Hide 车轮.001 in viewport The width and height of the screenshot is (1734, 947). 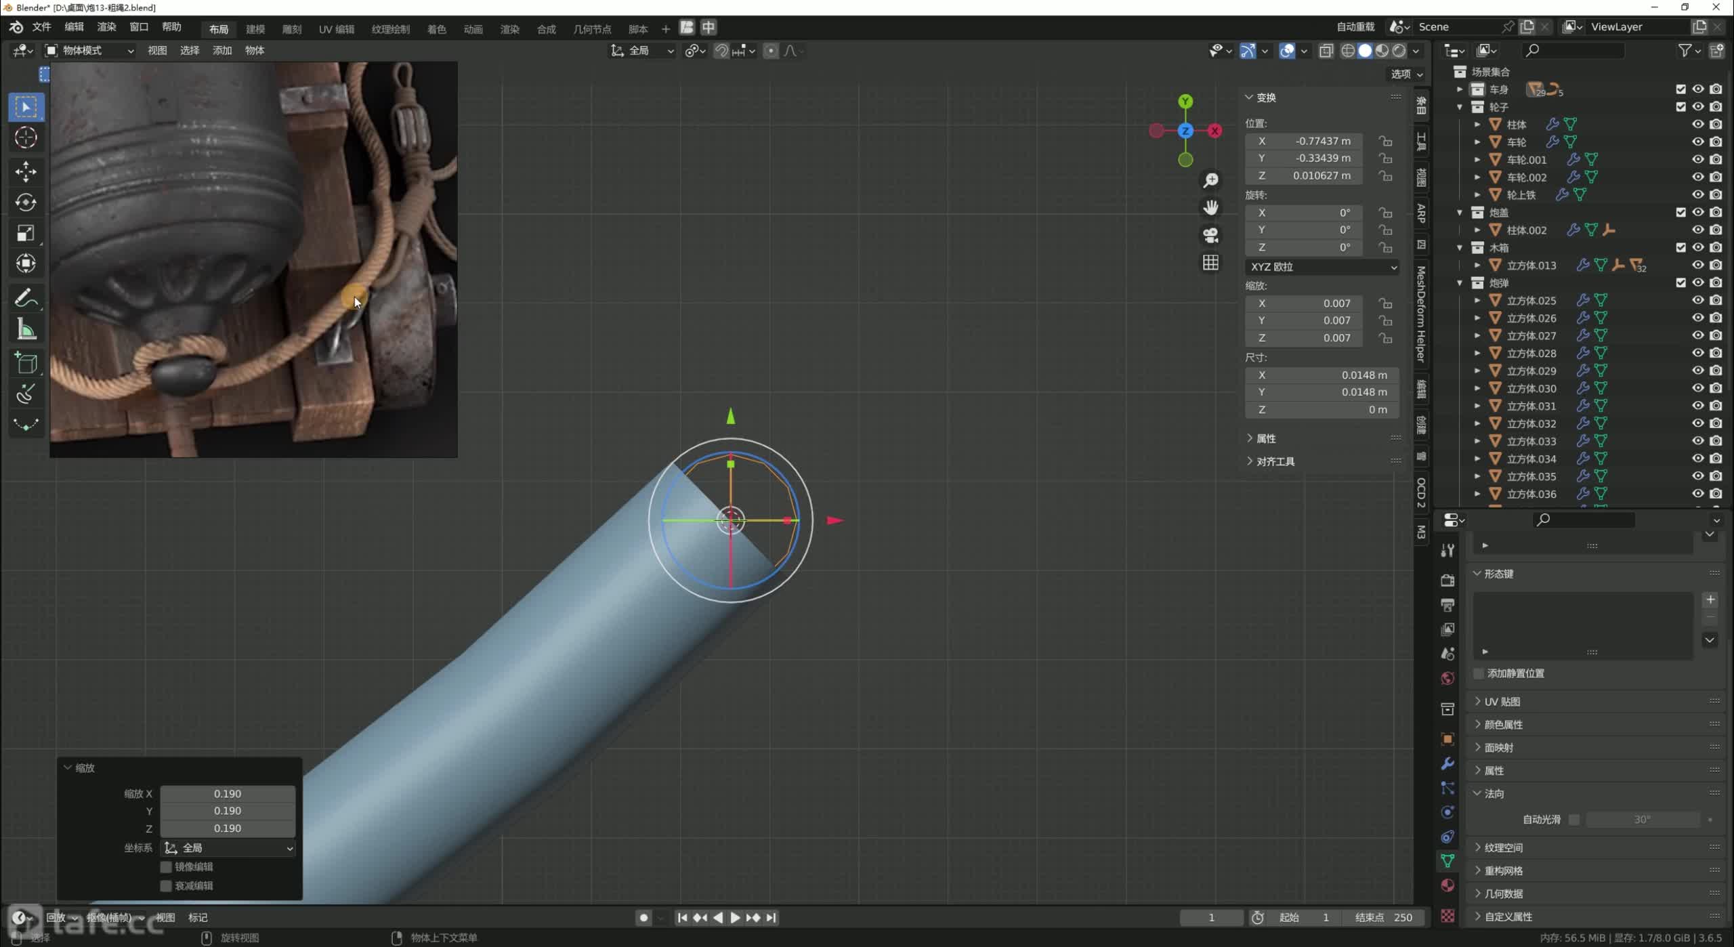tap(1697, 160)
